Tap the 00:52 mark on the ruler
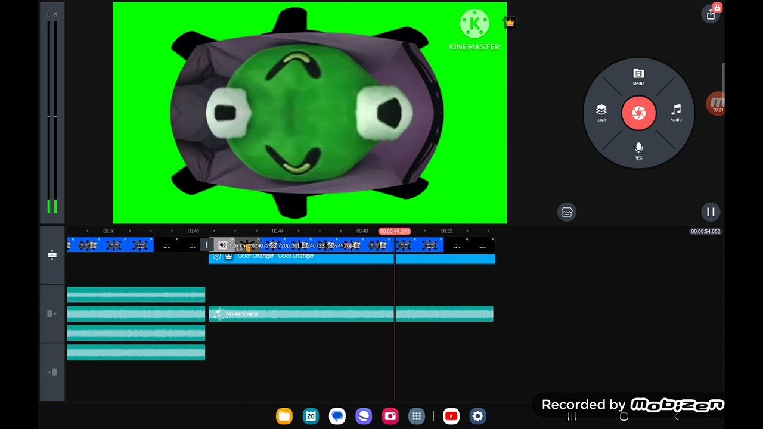This screenshot has height=429, width=763. pyautogui.click(x=446, y=231)
